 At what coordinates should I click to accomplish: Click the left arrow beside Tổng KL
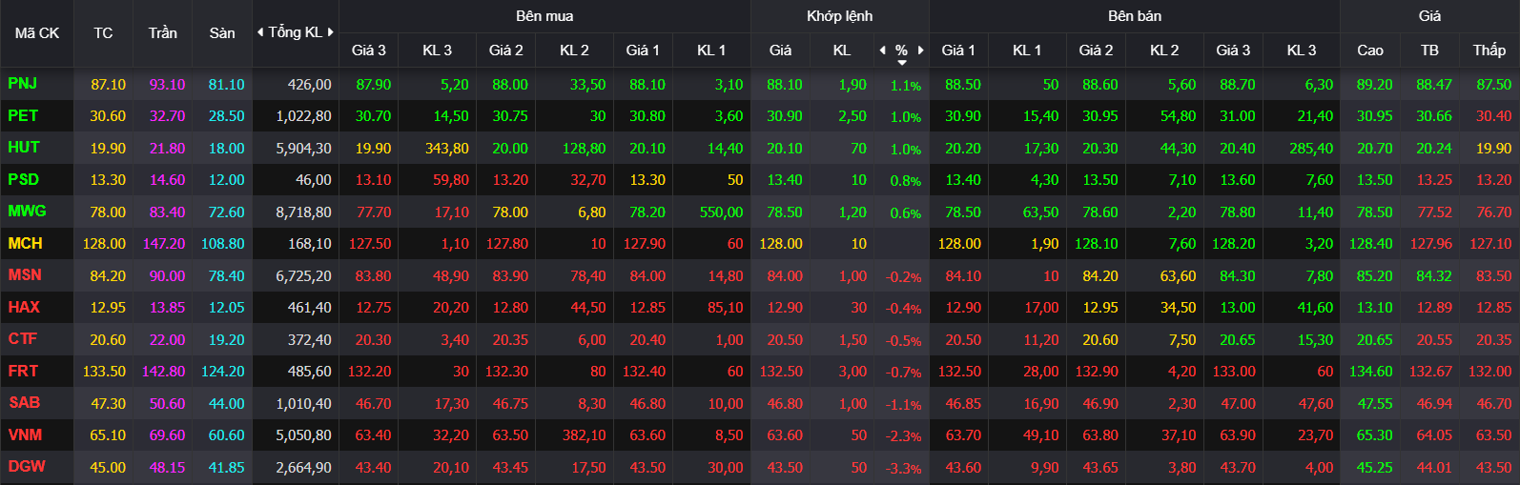coord(260,32)
